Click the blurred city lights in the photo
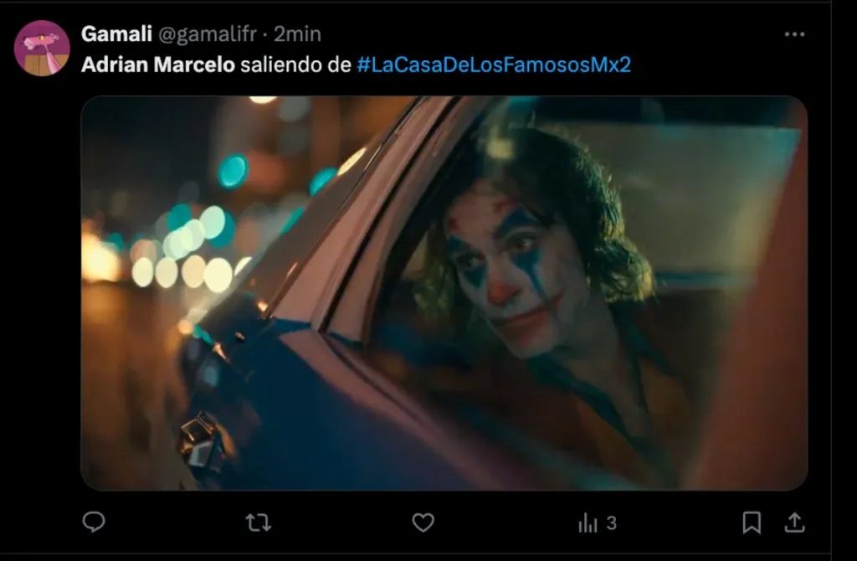Viewport: 857px width, 561px height. (x=181, y=246)
